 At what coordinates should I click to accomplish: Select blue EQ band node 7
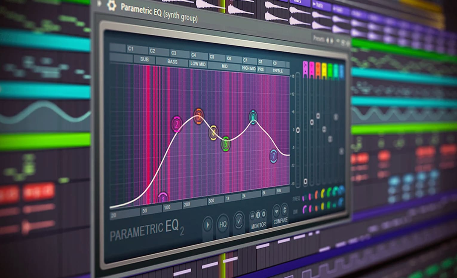pyautogui.click(x=274, y=156)
